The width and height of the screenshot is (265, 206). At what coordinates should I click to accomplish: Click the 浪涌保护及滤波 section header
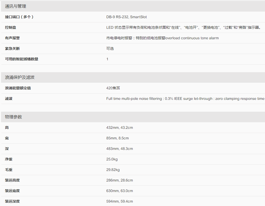coord(20,77)
